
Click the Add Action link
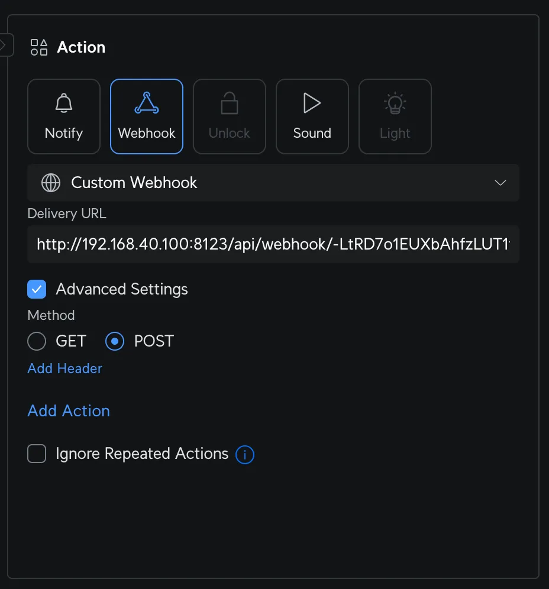69,410
